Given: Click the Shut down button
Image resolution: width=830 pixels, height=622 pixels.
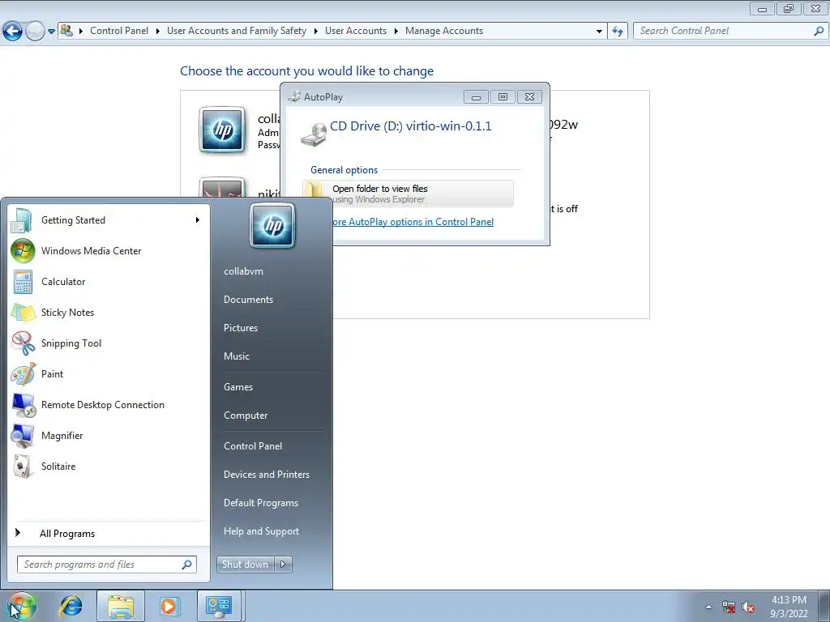Looking at the screenshot, I should point(246,564).
